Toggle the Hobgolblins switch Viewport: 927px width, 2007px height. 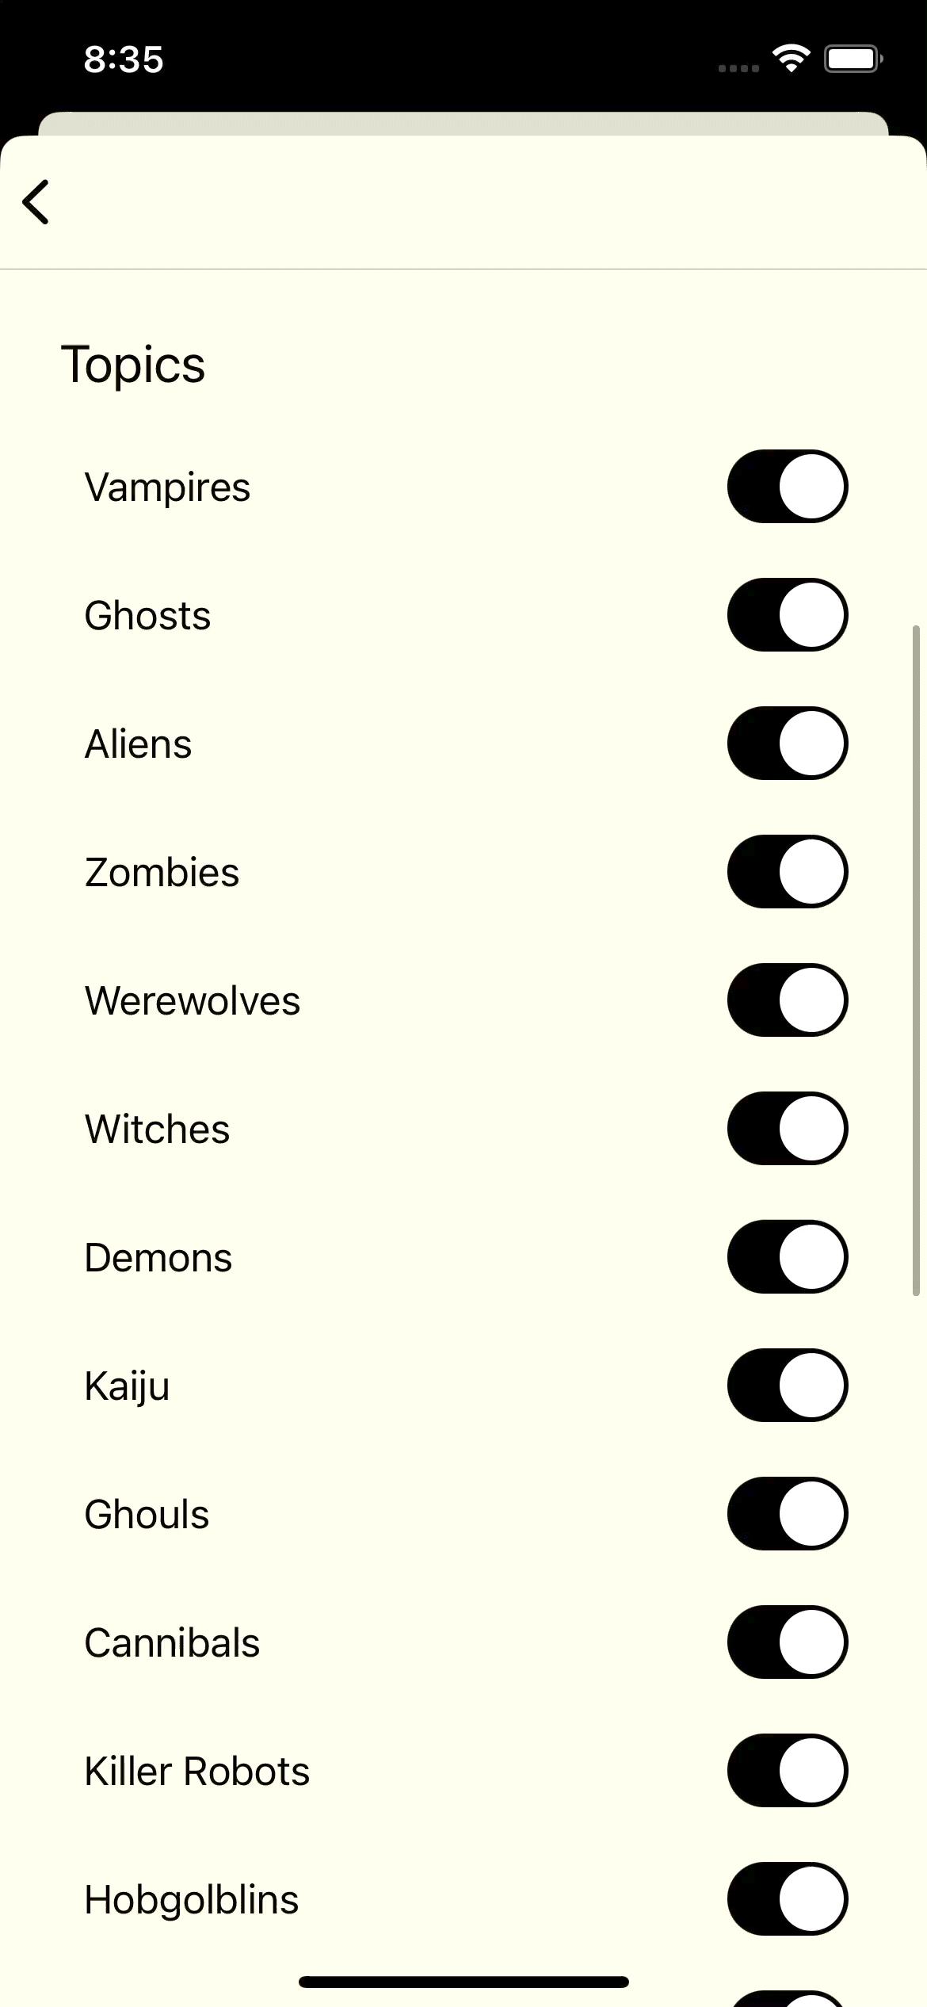[788, 1899]
